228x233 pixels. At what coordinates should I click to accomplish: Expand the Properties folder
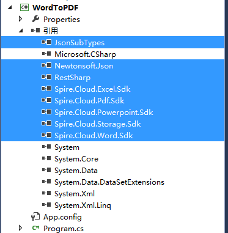pyautogui.click(x=20, y=19)
